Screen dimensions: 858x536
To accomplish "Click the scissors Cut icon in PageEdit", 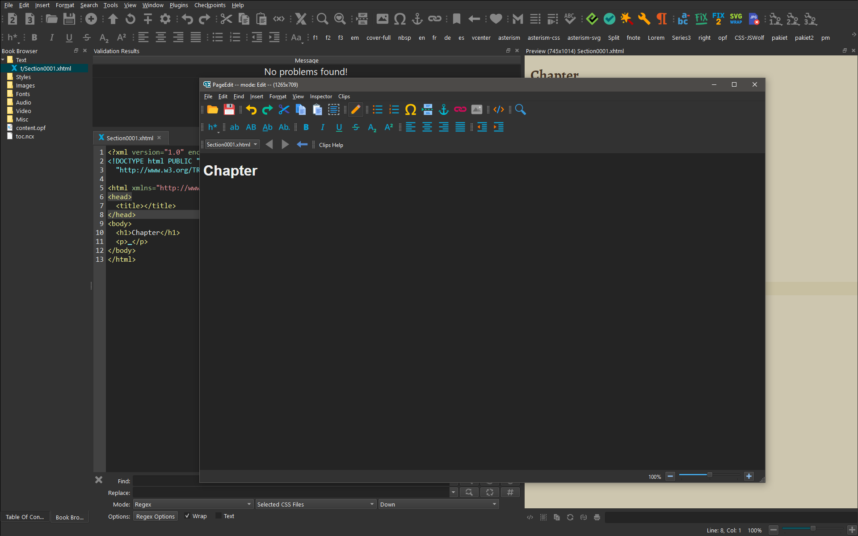I will pyautogui.click(x=284, y=109).
